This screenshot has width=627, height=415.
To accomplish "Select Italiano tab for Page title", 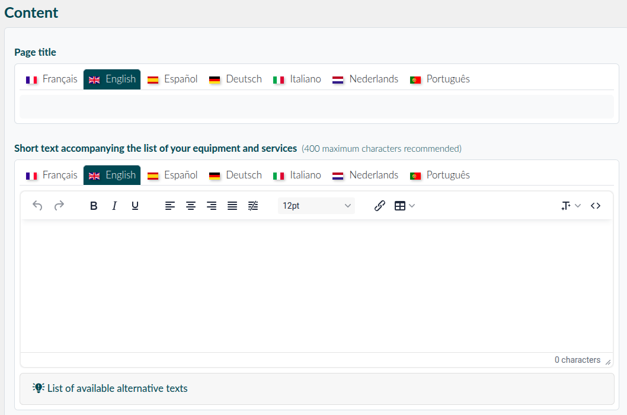I will (x=297, y=79).
